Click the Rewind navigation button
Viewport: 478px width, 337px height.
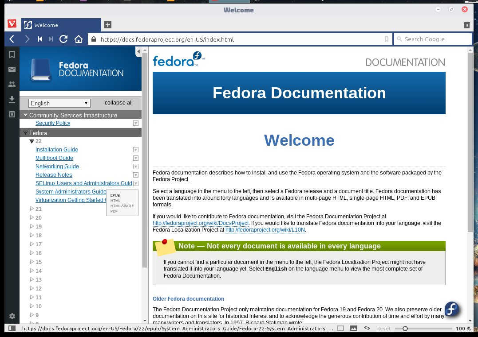click(40, 39)
